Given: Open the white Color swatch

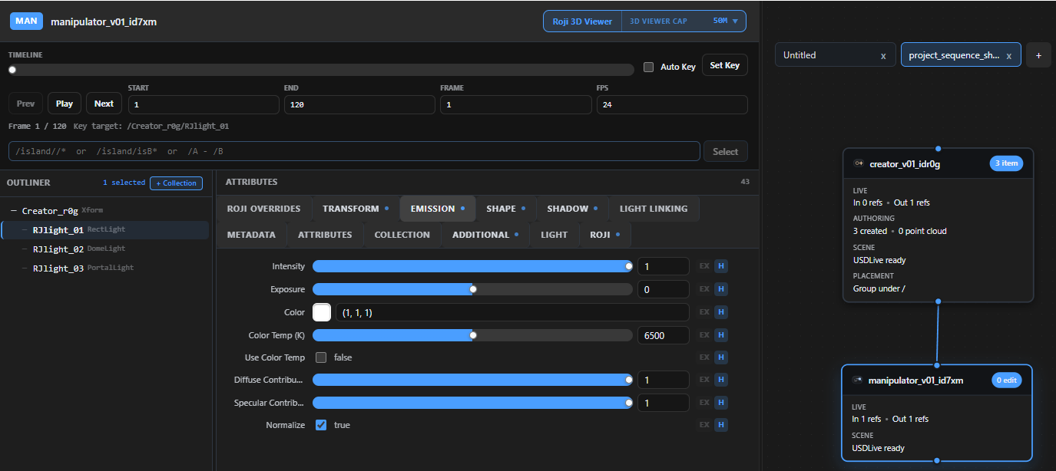Looking at the screenshot, I should pos(322,312).
